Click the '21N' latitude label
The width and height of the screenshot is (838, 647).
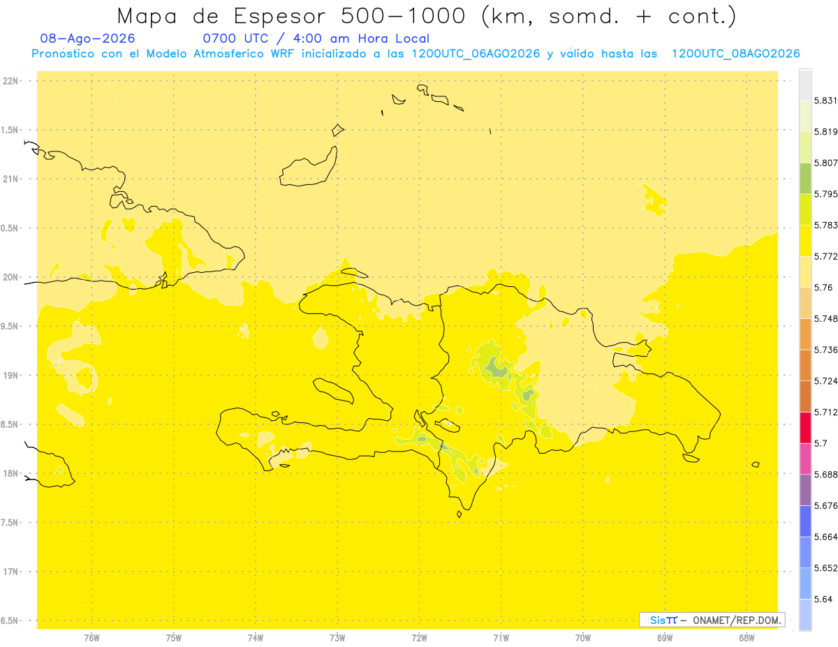pos(11,179)
